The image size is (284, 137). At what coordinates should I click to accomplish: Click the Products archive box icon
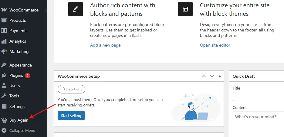pyautogui.click(x=4, y=20)
